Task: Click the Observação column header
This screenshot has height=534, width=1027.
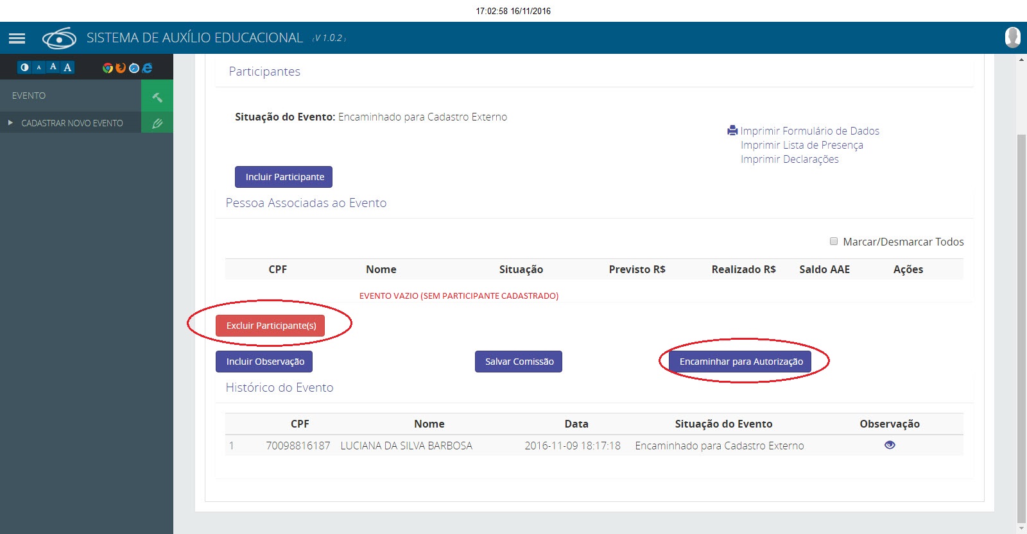Action: (x=890, y=424)
